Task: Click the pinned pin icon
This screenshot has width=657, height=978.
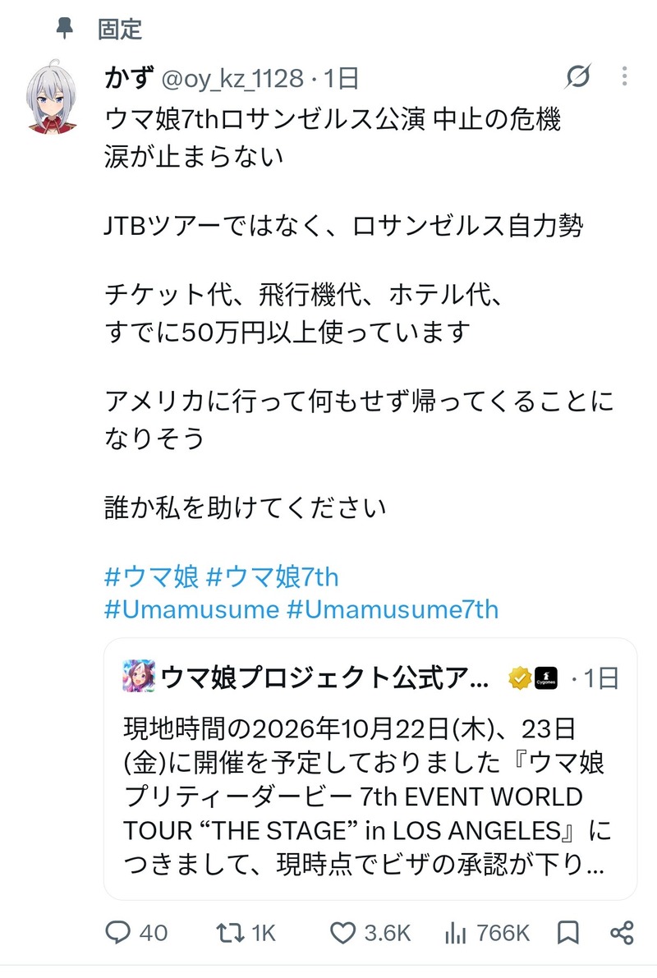Action: click(65, 29)
